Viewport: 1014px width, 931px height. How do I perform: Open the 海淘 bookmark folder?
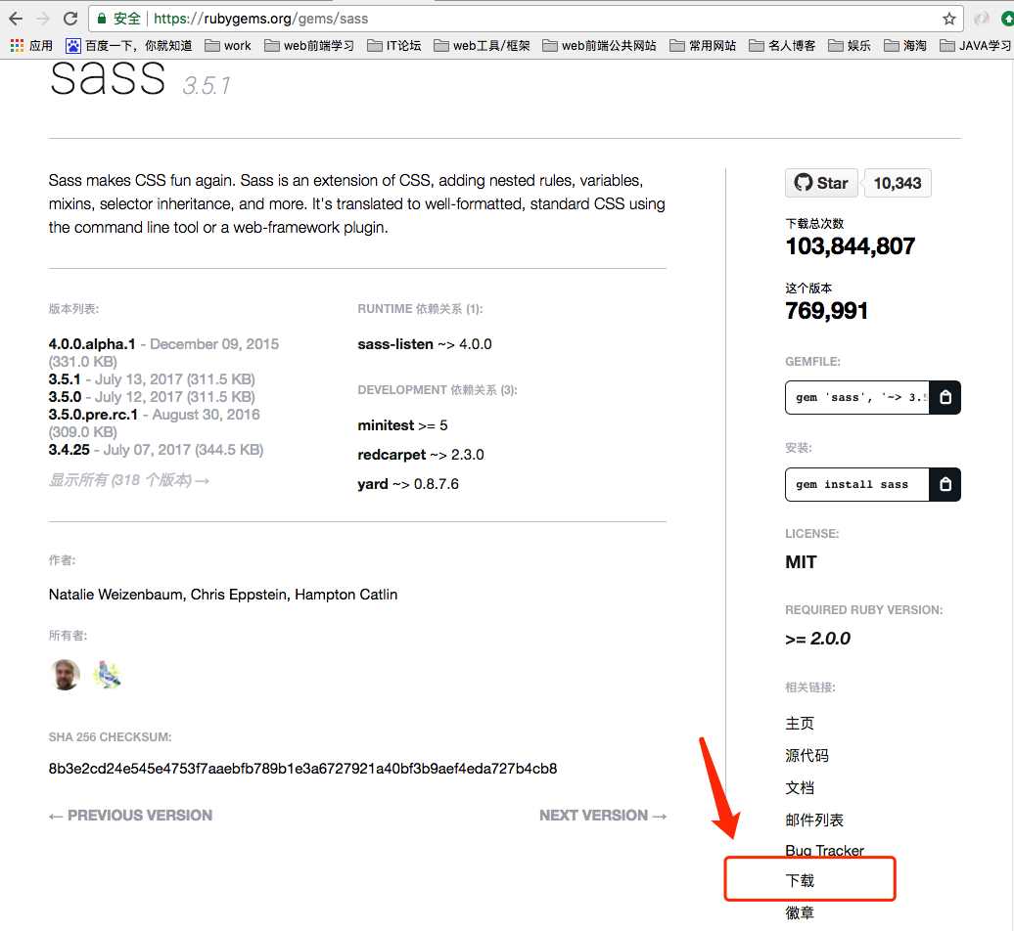(x=905, y=45)
